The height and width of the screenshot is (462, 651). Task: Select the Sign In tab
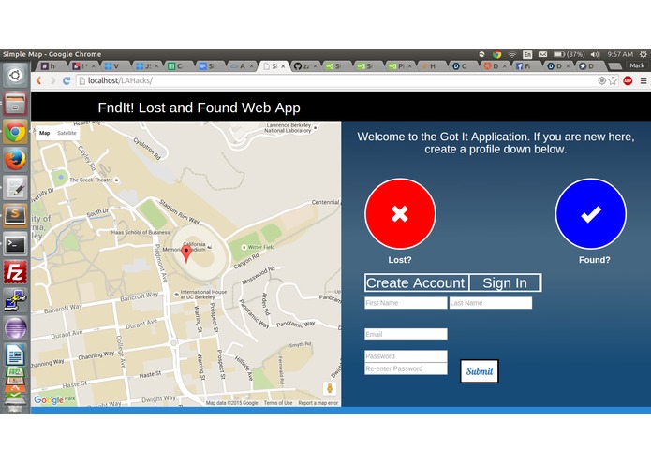[x=505, y=282]
